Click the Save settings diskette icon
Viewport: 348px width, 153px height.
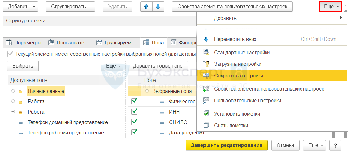pos(206,76)
